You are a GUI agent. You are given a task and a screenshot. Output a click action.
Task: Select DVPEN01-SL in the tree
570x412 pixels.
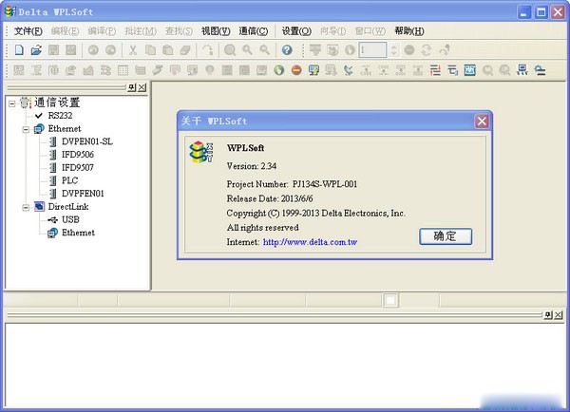click(x=87, y=141)
